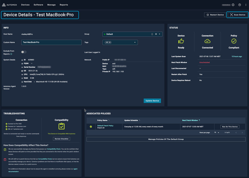Open the user account icon
The image size is (249, 178).
click(x=233, y=5)
